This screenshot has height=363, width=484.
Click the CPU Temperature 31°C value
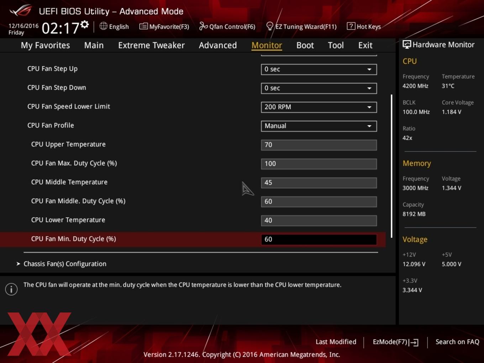[448, 86]
